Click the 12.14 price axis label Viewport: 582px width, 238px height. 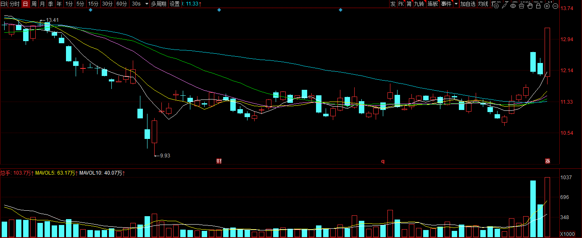568,71
